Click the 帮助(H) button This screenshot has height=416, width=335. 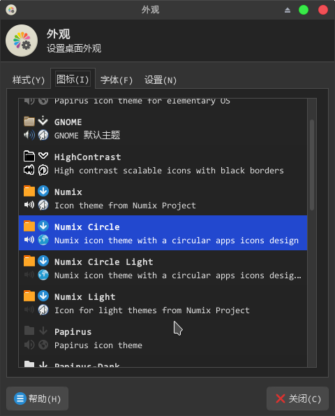38,399
